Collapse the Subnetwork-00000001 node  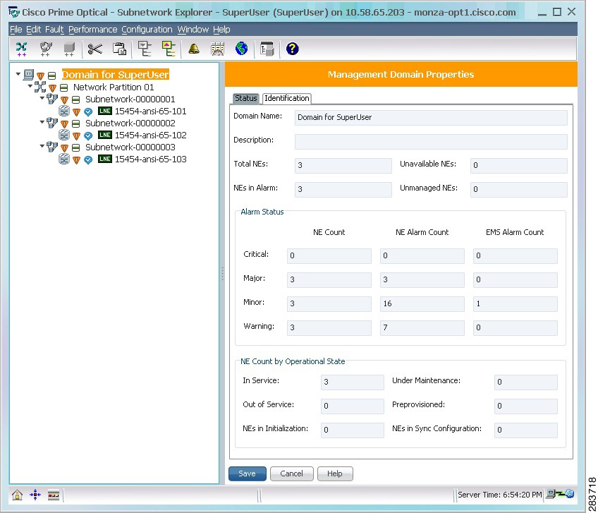click(42, 98)
